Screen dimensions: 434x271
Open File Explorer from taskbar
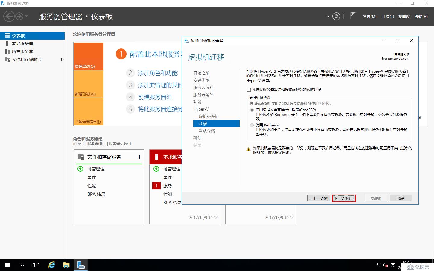coord(66,265)
